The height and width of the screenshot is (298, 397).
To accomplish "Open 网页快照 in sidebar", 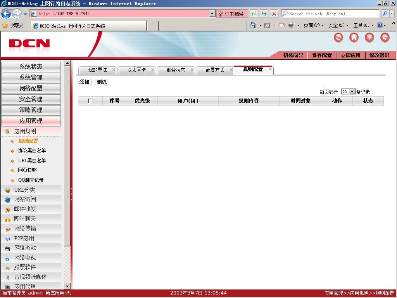I will pyautogui.click(x=28, y=170).
